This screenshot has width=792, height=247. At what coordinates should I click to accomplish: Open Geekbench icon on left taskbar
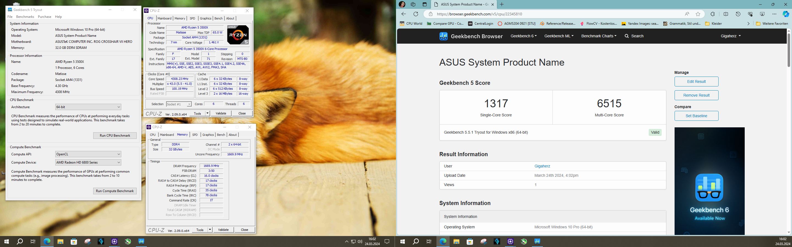tap(141, 242)
